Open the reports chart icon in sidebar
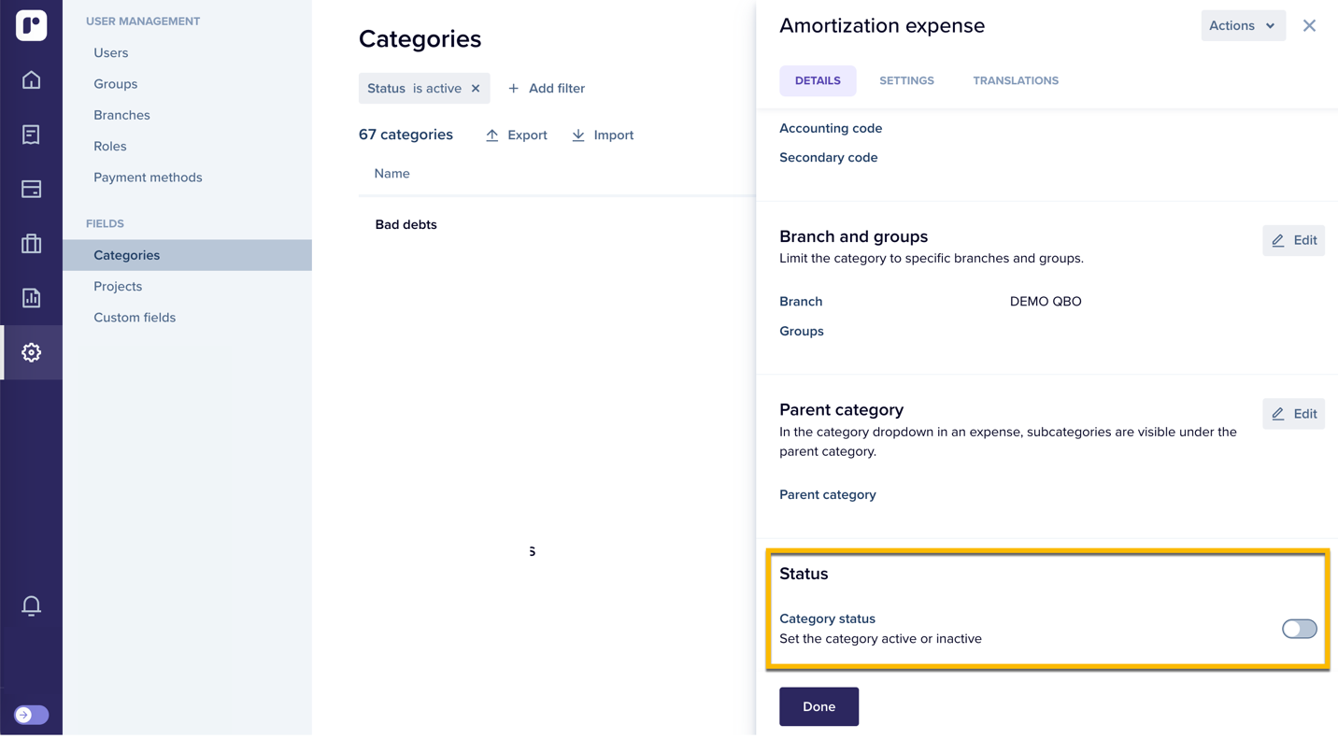This screenshot has height=739, width=1338. pyautogui.click(x=31, y=298)
